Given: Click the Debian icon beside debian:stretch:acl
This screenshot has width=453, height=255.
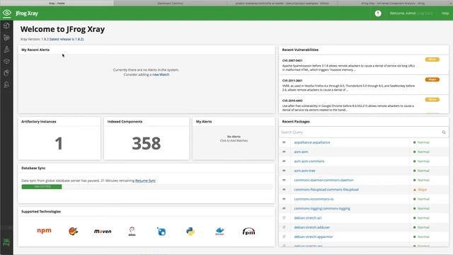Looking at the screenshot, I should click(284, 217).
